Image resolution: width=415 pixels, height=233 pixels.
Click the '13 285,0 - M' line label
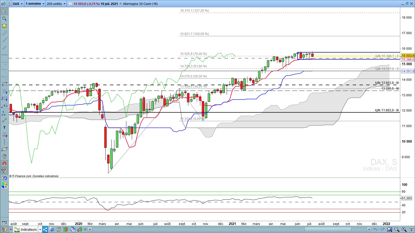[x=390, y=89]
